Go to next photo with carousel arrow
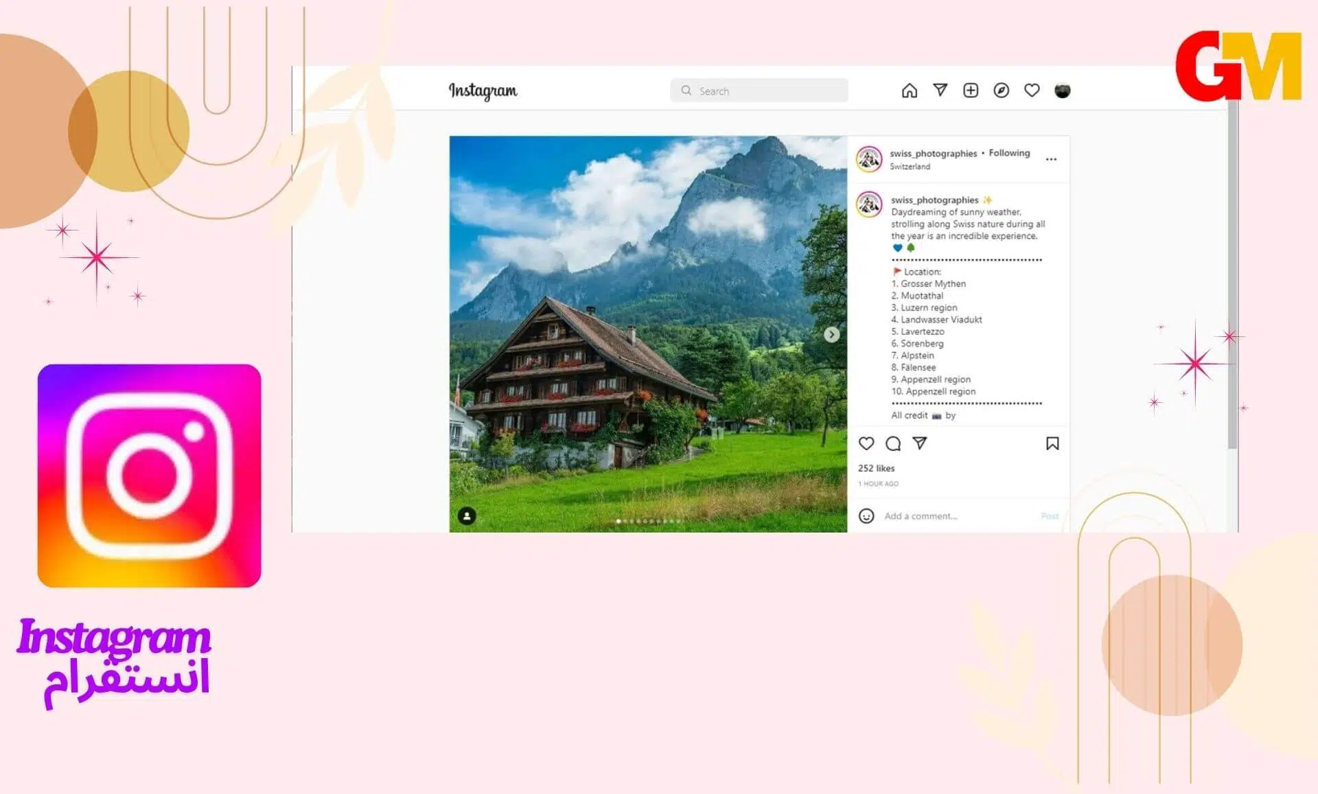This screenshot has width=1318, height=794. 831,334
